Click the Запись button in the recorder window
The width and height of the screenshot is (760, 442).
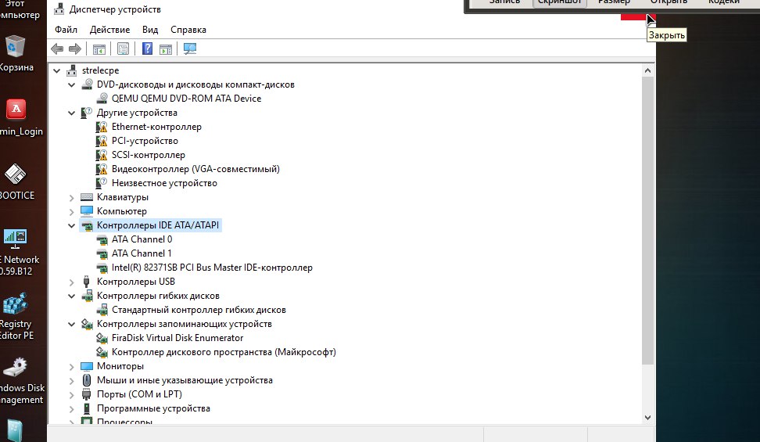pyautogui.click(x=504, y=3)
